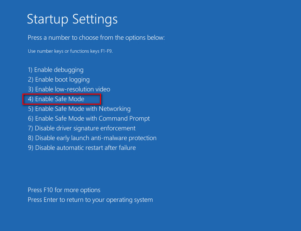Choose Enable boot logging
This screenshot has width=301, height=231.
click(x=59, y=80)
